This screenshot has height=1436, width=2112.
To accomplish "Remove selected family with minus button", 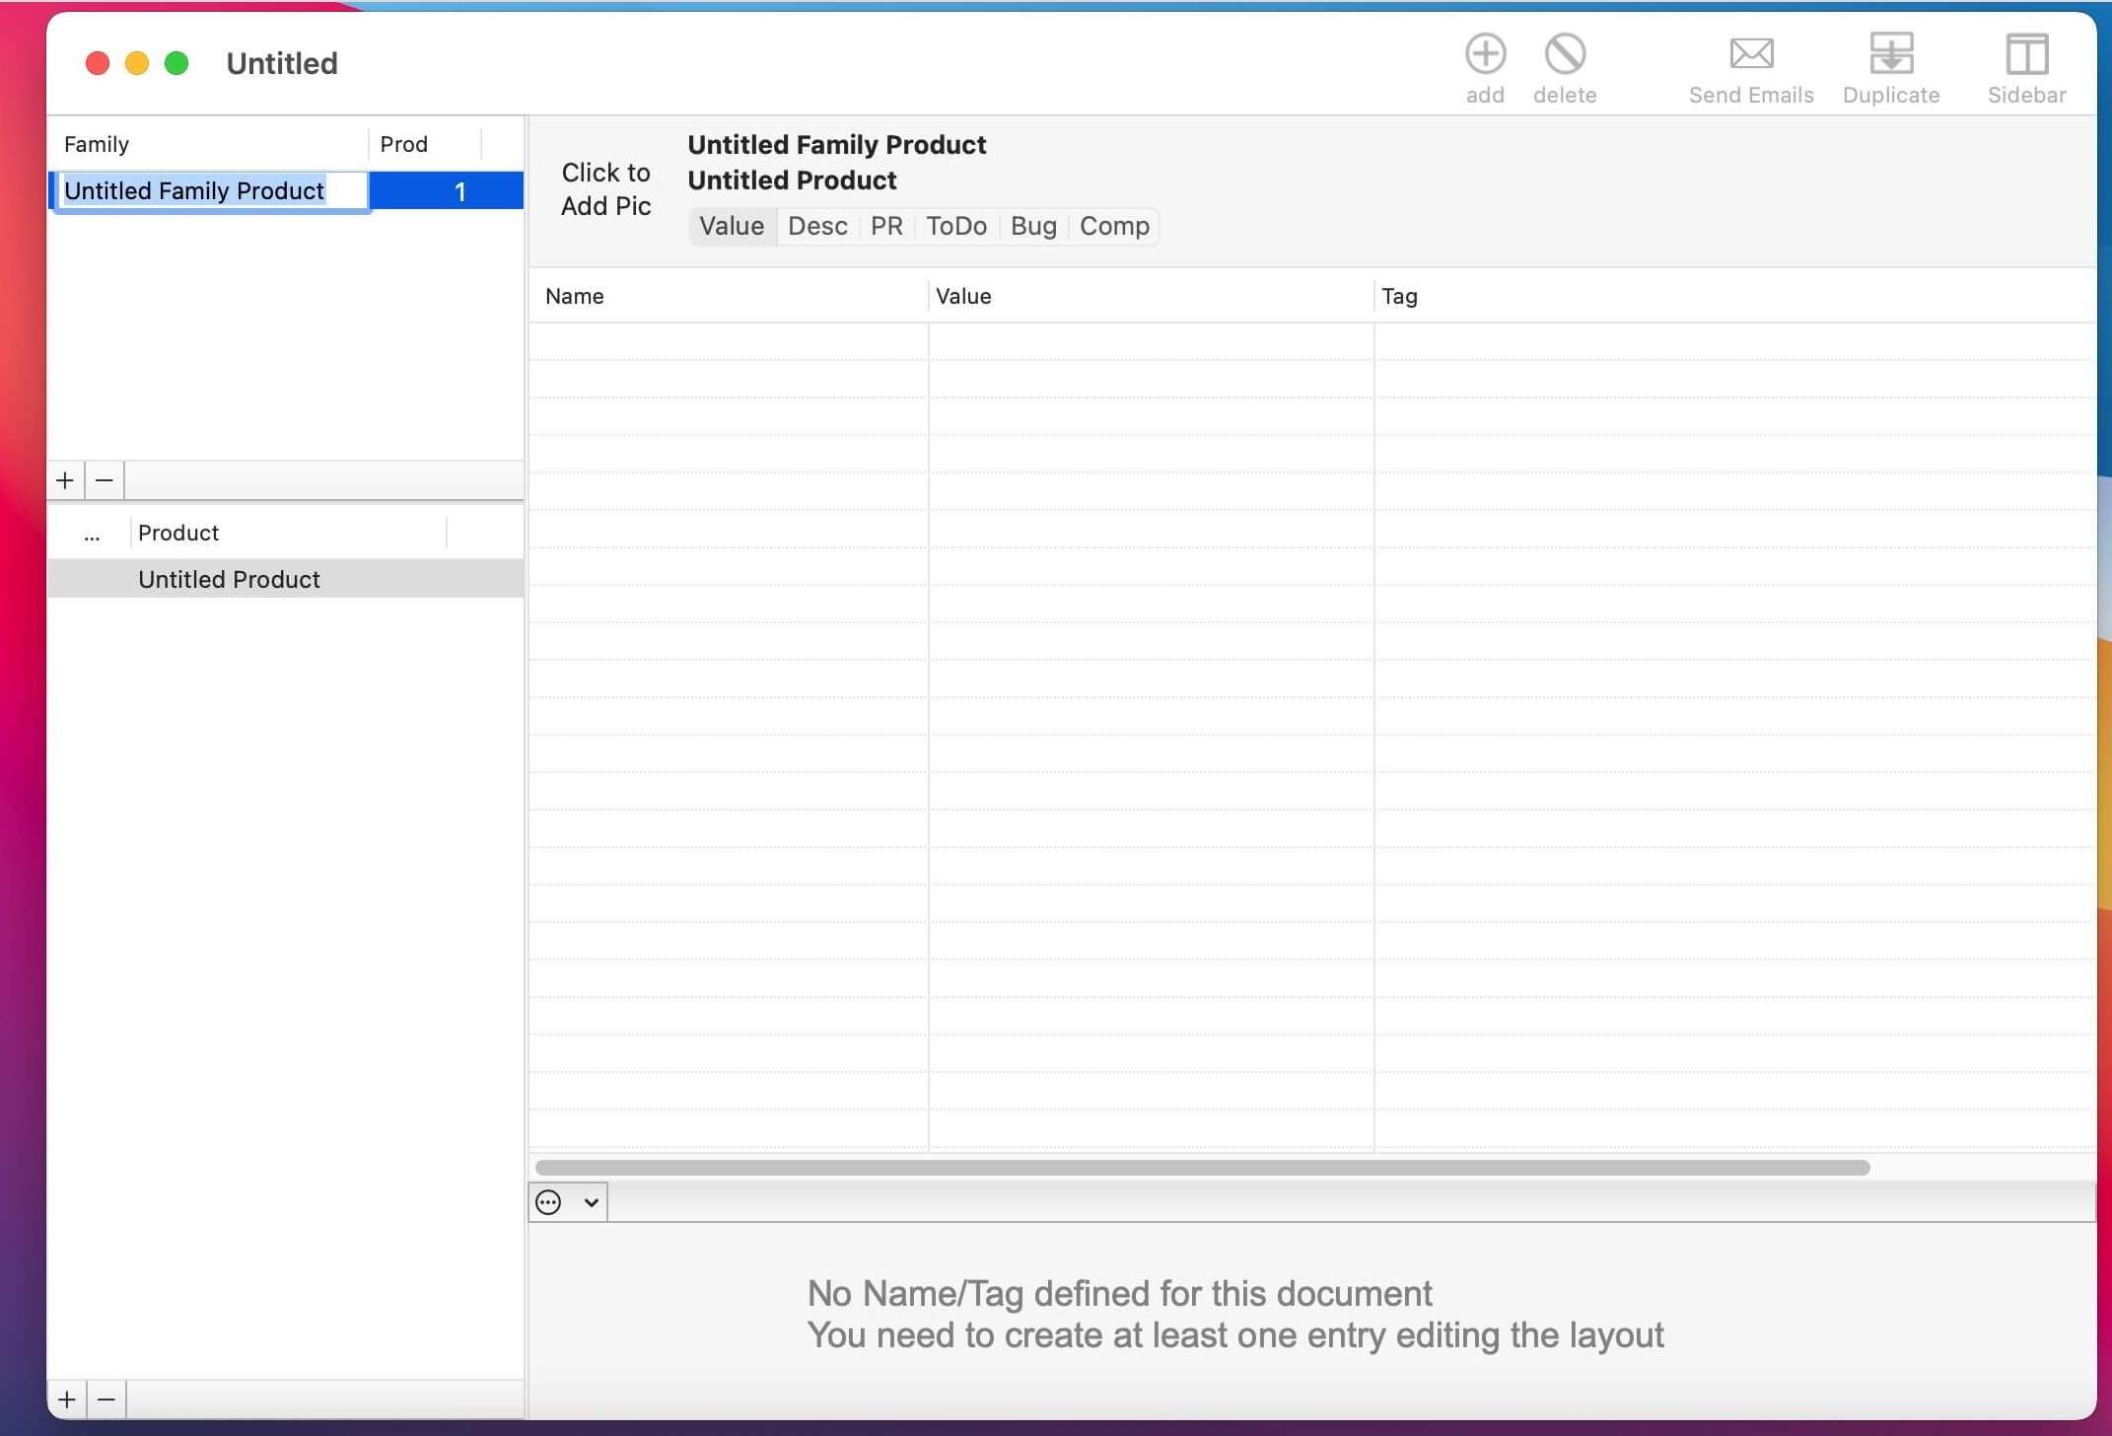I will pos(105,480).
